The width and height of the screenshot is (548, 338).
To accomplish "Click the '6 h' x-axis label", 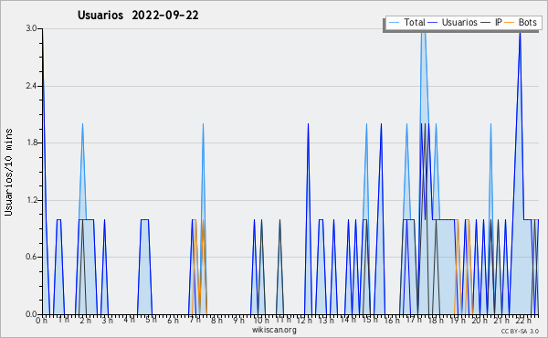I will point(173,320).
